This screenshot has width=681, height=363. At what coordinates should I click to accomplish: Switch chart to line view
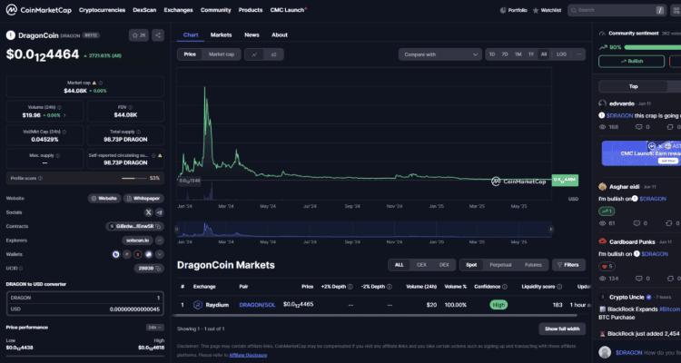[x=254, y=54]
